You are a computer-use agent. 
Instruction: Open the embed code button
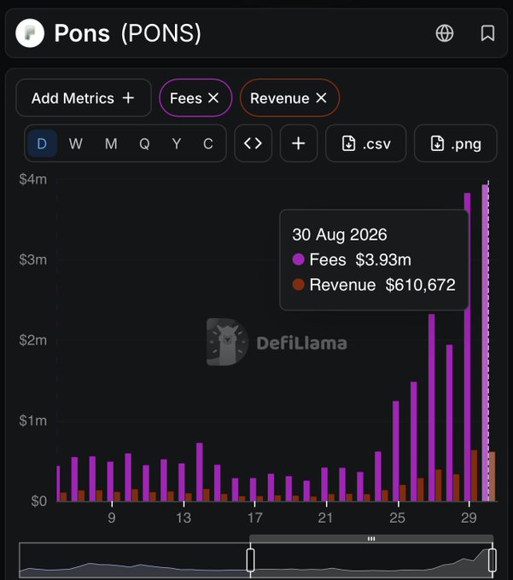pyautogui.click(x=254, y=143)
